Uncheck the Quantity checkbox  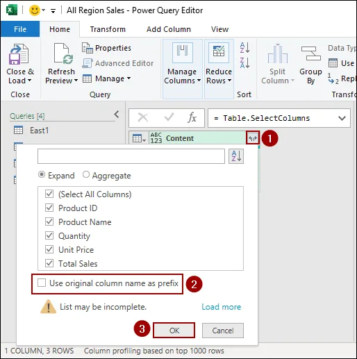click(49, 235)
